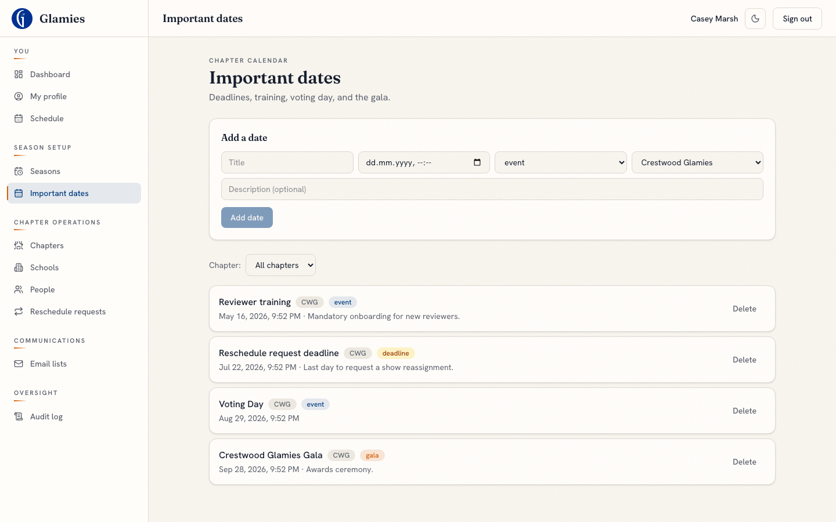
Task: Go to Dashboard page
Action: coord(74,74)
